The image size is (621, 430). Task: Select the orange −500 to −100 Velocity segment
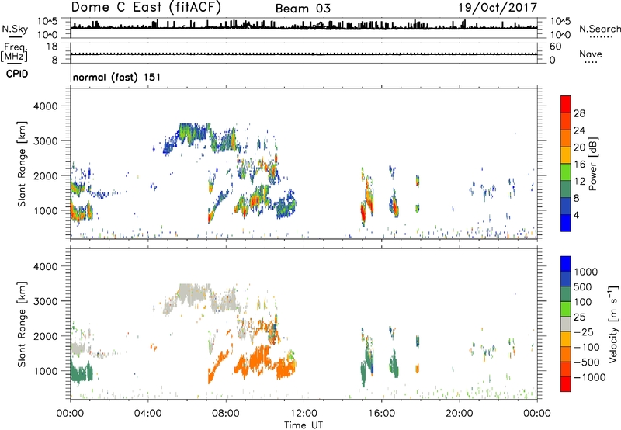click(566, 354)
